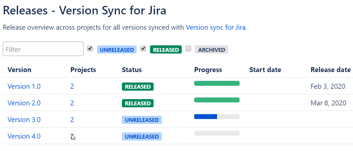Click projects count for Version 2.0

click(x=72, y=103)
